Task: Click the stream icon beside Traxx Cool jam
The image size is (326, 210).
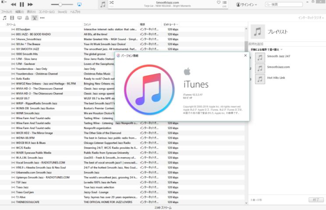Action: pyautogui.click(x=13, y=192)
